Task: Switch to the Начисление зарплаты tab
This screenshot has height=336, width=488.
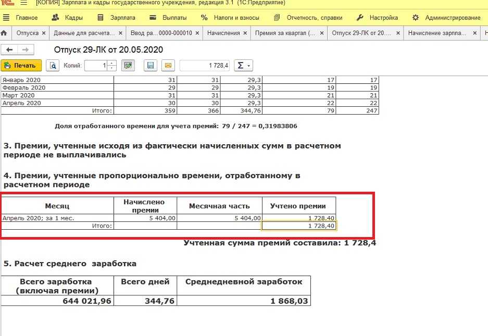Action: (437, 33)
